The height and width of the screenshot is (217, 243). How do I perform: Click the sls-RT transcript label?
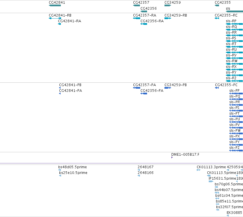(231, 44)
